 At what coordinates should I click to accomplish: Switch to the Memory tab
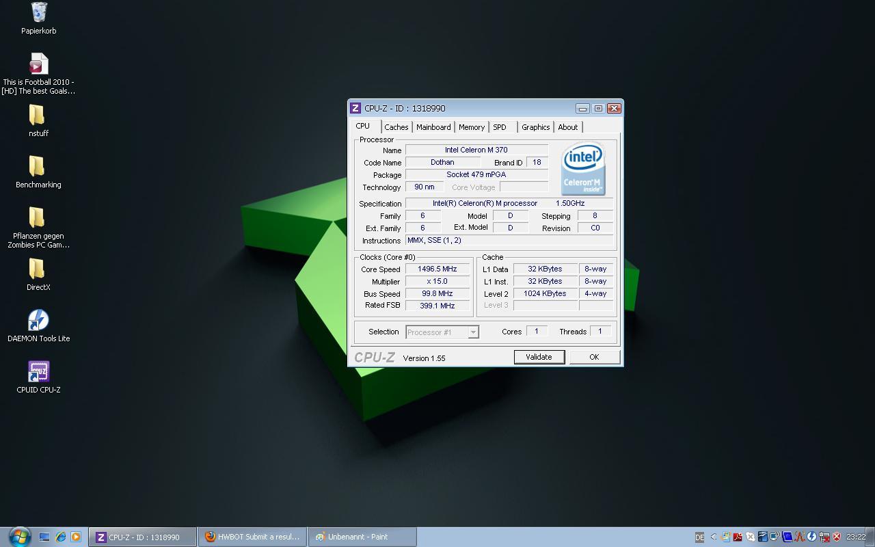tap(472, 127)
